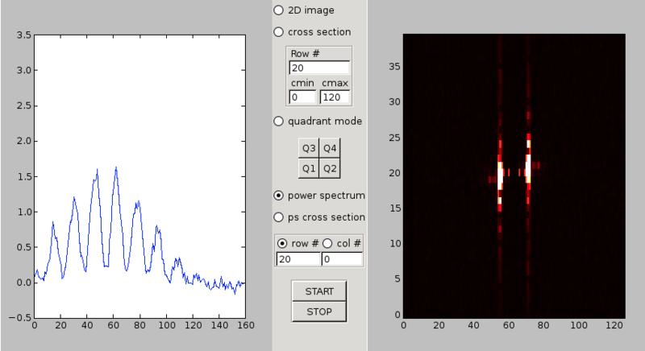Click the Q4 quadrant button
This screenshot has height=351, width=645.
[x=330, y=148]
